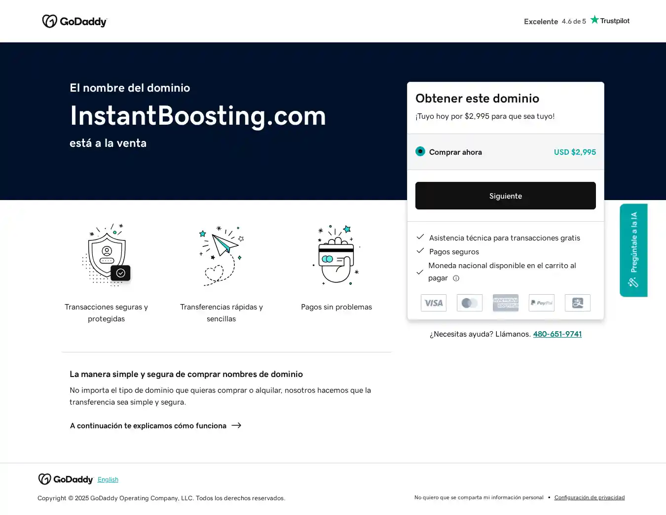The width and height of the screenshot is (666, 515).
Task: Switch language with the English link
Action: coord(108,480)
